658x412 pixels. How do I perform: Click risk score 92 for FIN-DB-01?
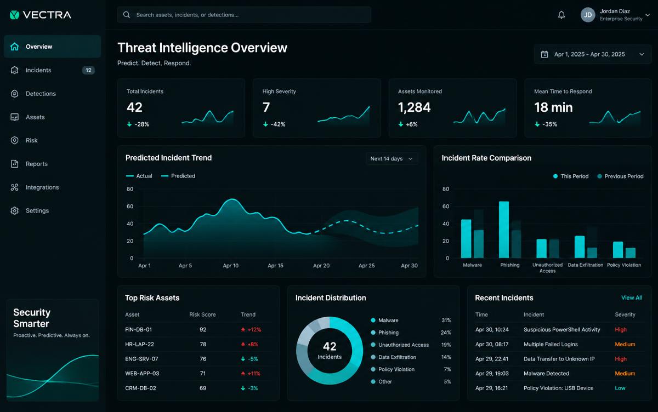[203, 330]
